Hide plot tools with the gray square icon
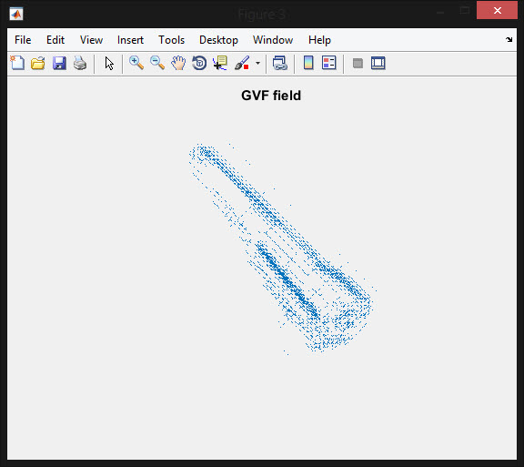Viewport: 524px width, 467px height. tap(358, 63)
